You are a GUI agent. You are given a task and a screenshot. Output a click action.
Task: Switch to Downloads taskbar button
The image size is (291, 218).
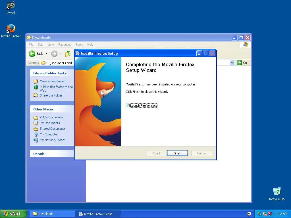tap(53, 214)
